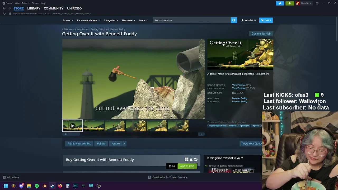Open Firefox from the taskbar
This screenshot has height=190, width=338.
60,186
